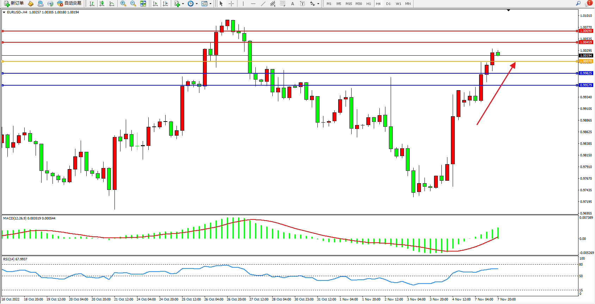Zoom in on the chart

(x=123, y=4)
